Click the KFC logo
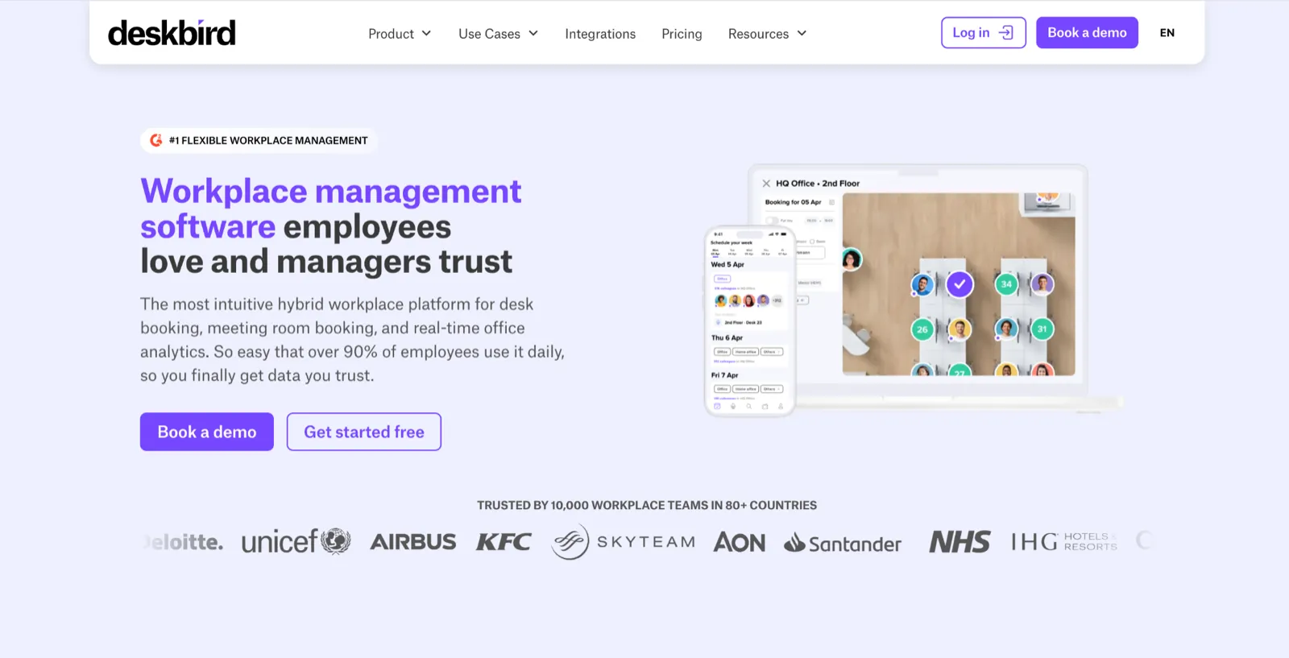1289x658 pixels. click(x=504, y=542)
